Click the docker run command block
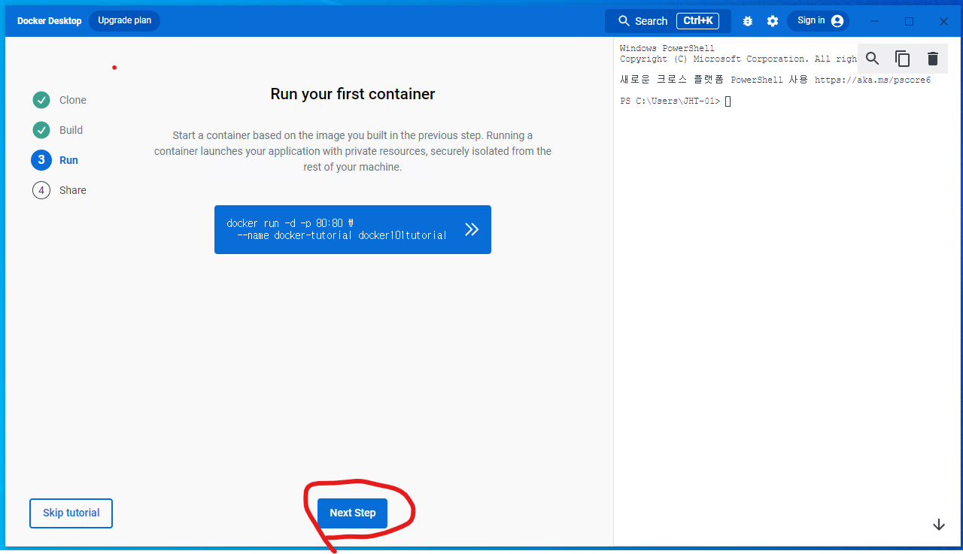Screen dimensions: 963x554 pos(353,229)
